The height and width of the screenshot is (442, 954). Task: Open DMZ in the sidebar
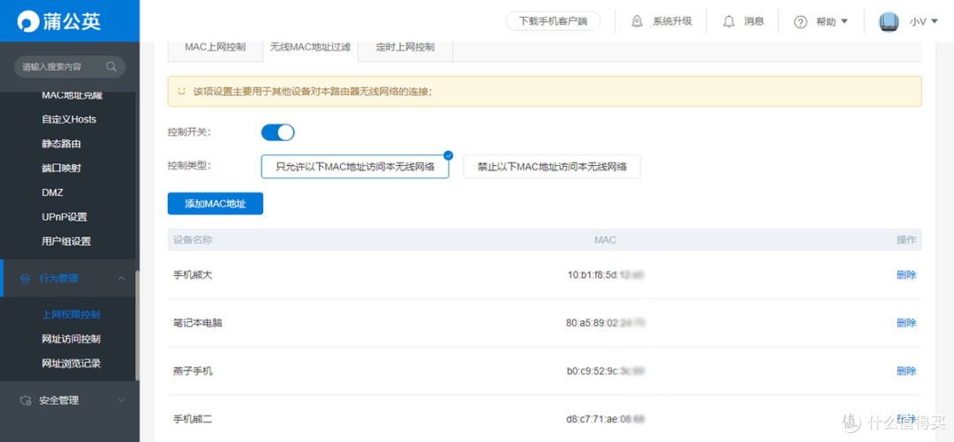tap(52, 192)
